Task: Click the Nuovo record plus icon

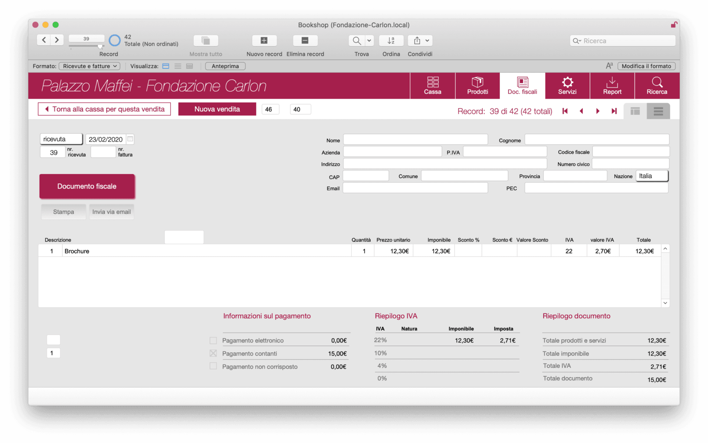Action: click(x=264, y=41)
